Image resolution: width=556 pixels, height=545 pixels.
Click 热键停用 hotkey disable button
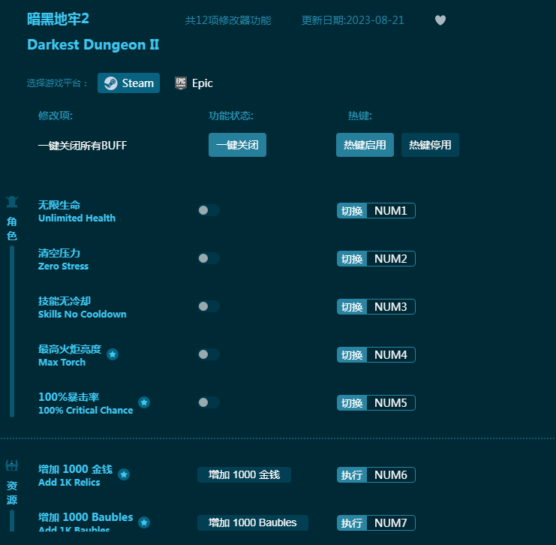[430, 145]
